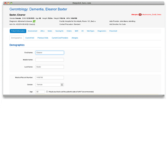Click the Allergies sub-tab link
The width and height of the screenshot is (167, 161).
(75, 38)
